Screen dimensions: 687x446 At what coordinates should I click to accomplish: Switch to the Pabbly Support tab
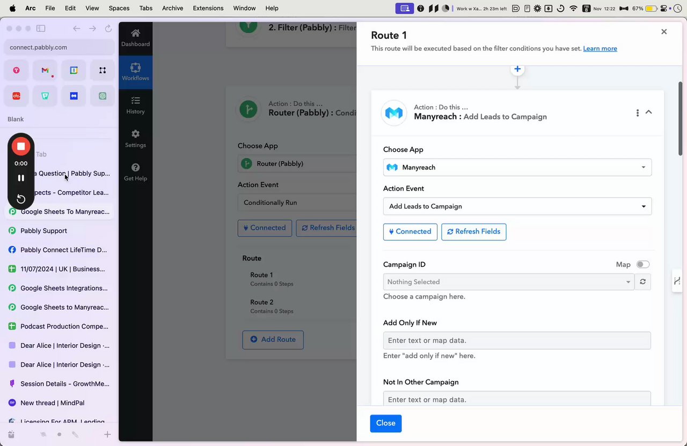[x=59, y=231]
